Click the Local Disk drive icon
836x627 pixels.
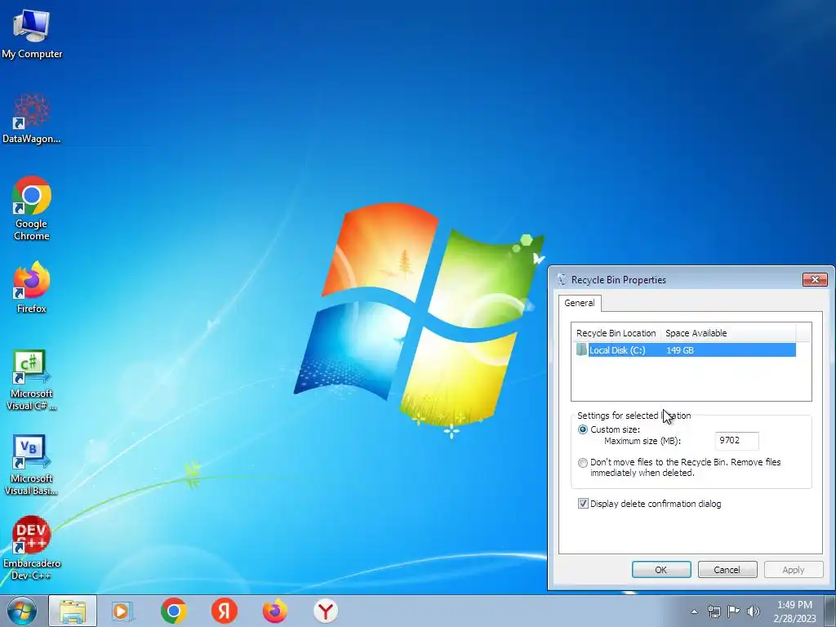581,349
